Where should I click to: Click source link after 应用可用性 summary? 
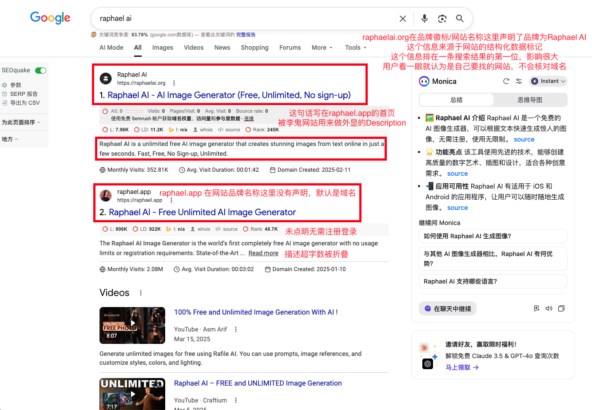[x=457, y=208]
